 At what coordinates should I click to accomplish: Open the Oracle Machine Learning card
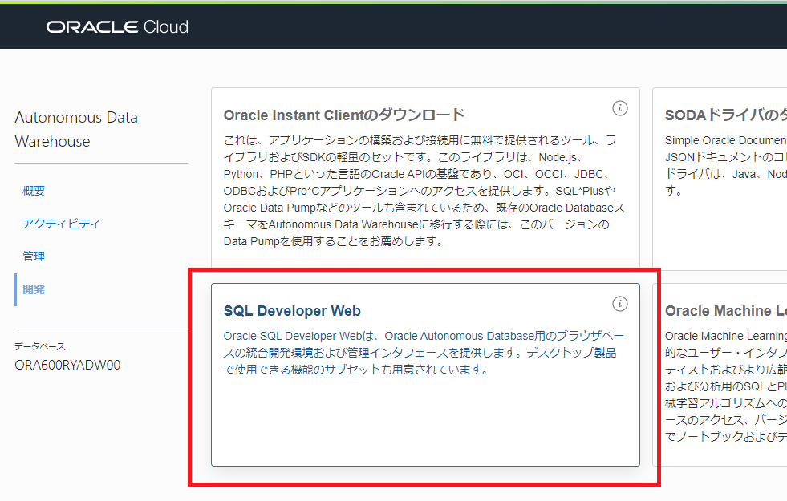coord(720,374)
